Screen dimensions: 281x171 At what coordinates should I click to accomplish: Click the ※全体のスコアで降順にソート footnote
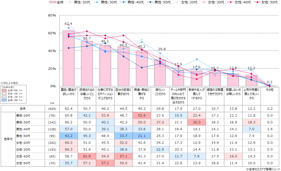(x=262, y=169)
